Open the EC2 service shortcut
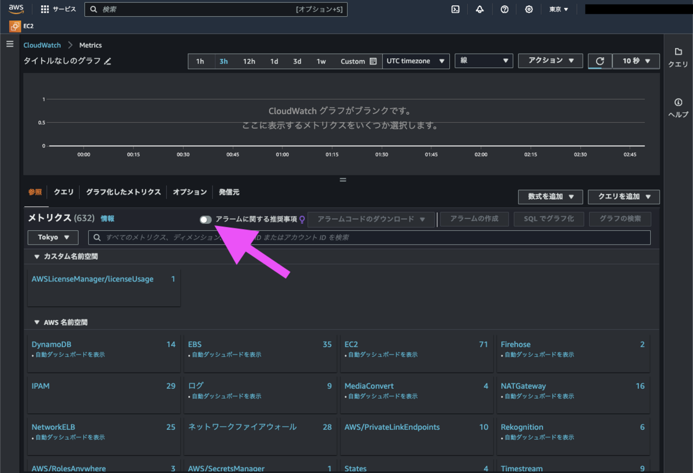The image size is (693, 473). (21, 26)
